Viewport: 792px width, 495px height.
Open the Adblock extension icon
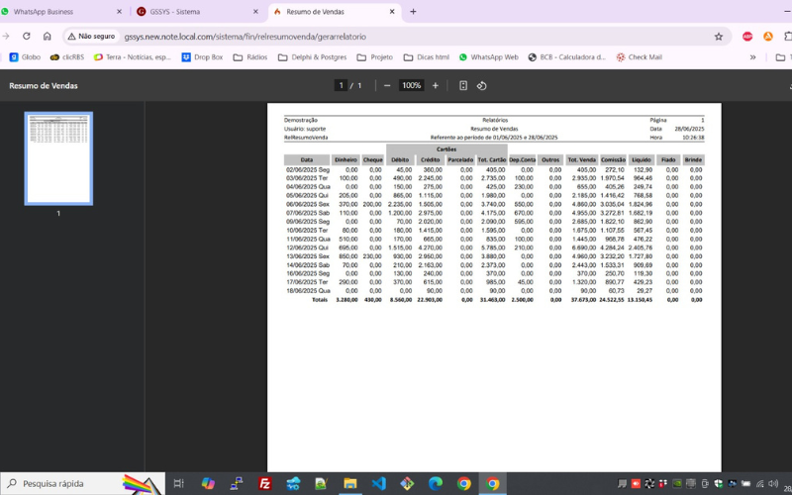(747, 36)
